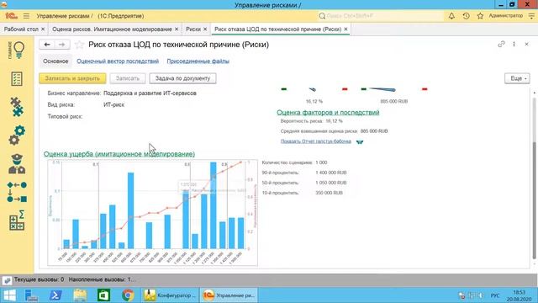Image resolution: width=538 pixels, height=303 pixels.
Task: Open Конфигуратор window from taskbar
Action: pos(170,295)
